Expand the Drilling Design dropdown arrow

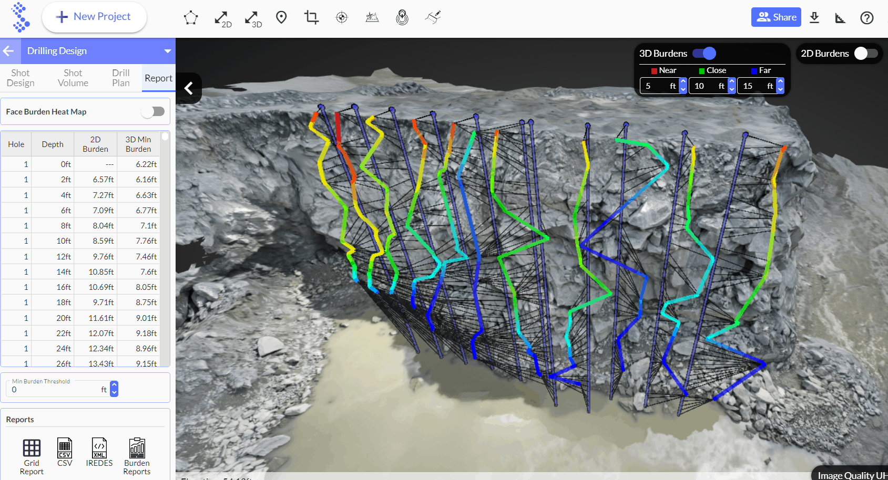[x=168, y=51]
